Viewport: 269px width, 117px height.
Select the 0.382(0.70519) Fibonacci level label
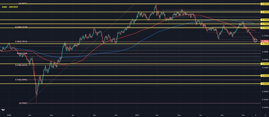(21, 41)
